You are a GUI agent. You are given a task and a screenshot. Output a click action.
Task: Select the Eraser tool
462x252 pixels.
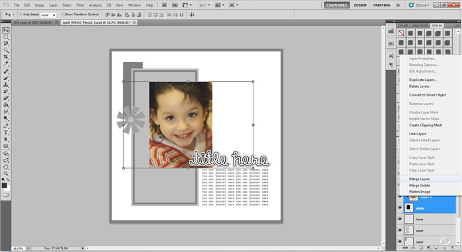click(5, 98)
